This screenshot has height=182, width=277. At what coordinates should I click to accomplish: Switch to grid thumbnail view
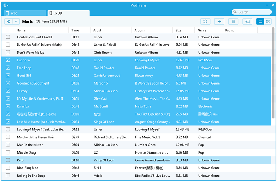tap(268, 21)
